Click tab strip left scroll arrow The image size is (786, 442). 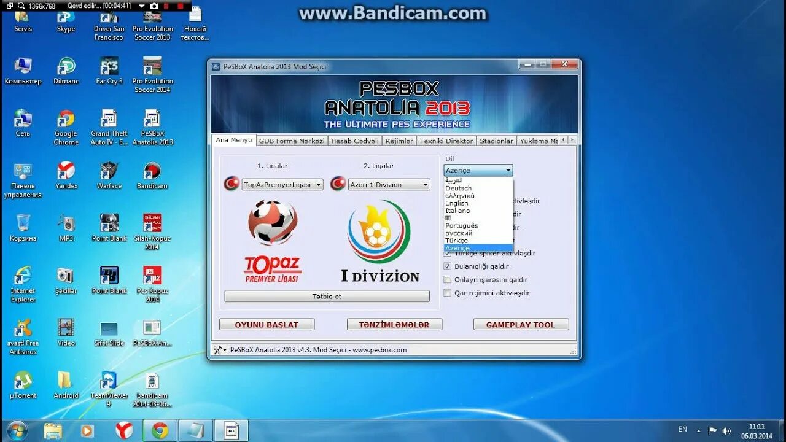click(x=563, y=140)
